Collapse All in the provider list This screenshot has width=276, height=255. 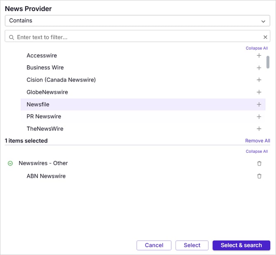257,48
